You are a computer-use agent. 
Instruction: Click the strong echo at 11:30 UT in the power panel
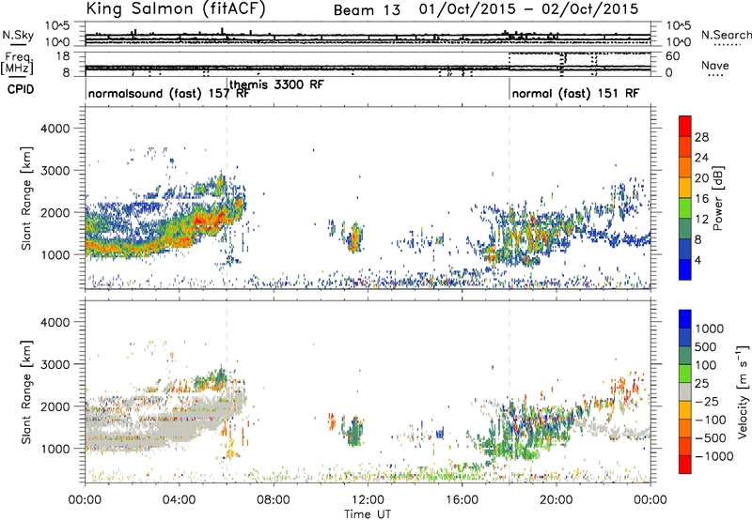[x=355, y=238]
